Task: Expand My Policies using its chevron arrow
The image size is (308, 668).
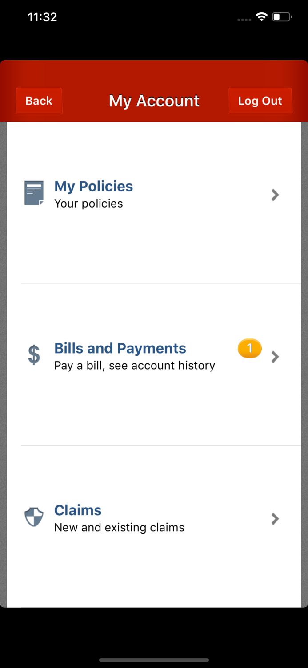Action: (x=275, y=195)
